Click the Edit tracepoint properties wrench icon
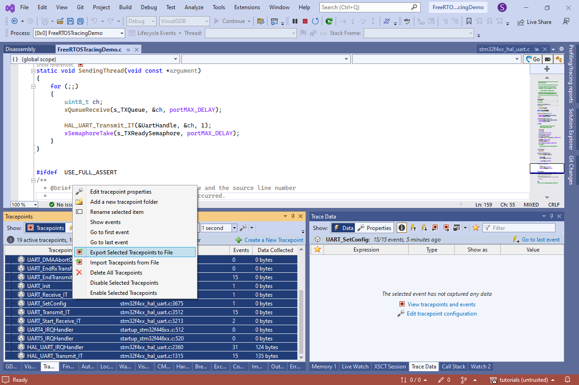 click(x=79, y=192)
